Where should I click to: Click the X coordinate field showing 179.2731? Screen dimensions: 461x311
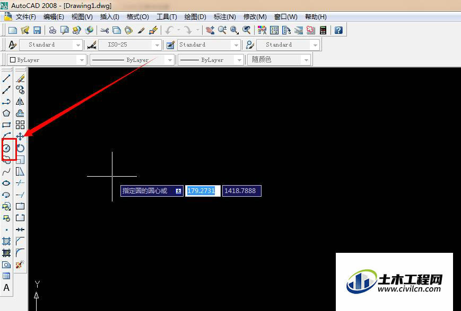click(x=203, y=191)
